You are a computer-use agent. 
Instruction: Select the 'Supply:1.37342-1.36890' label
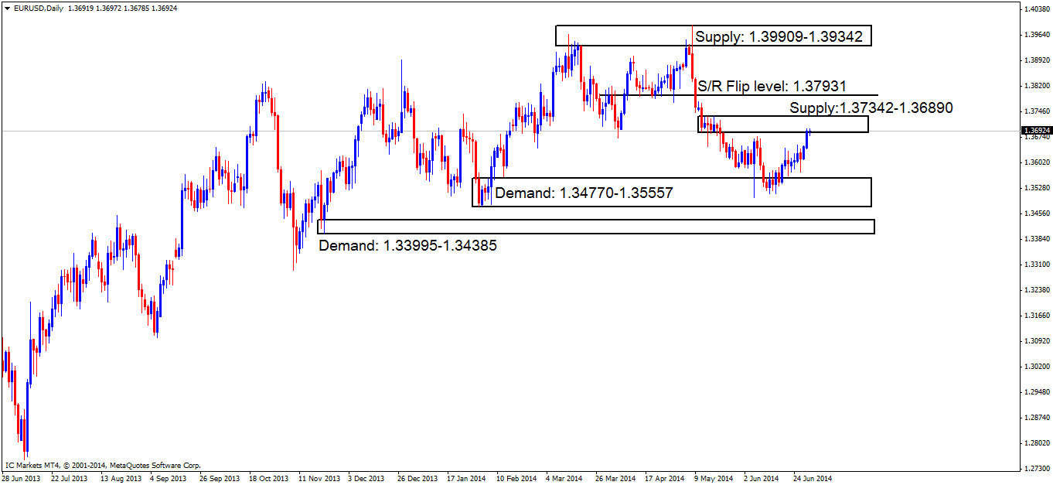(871, 108)
